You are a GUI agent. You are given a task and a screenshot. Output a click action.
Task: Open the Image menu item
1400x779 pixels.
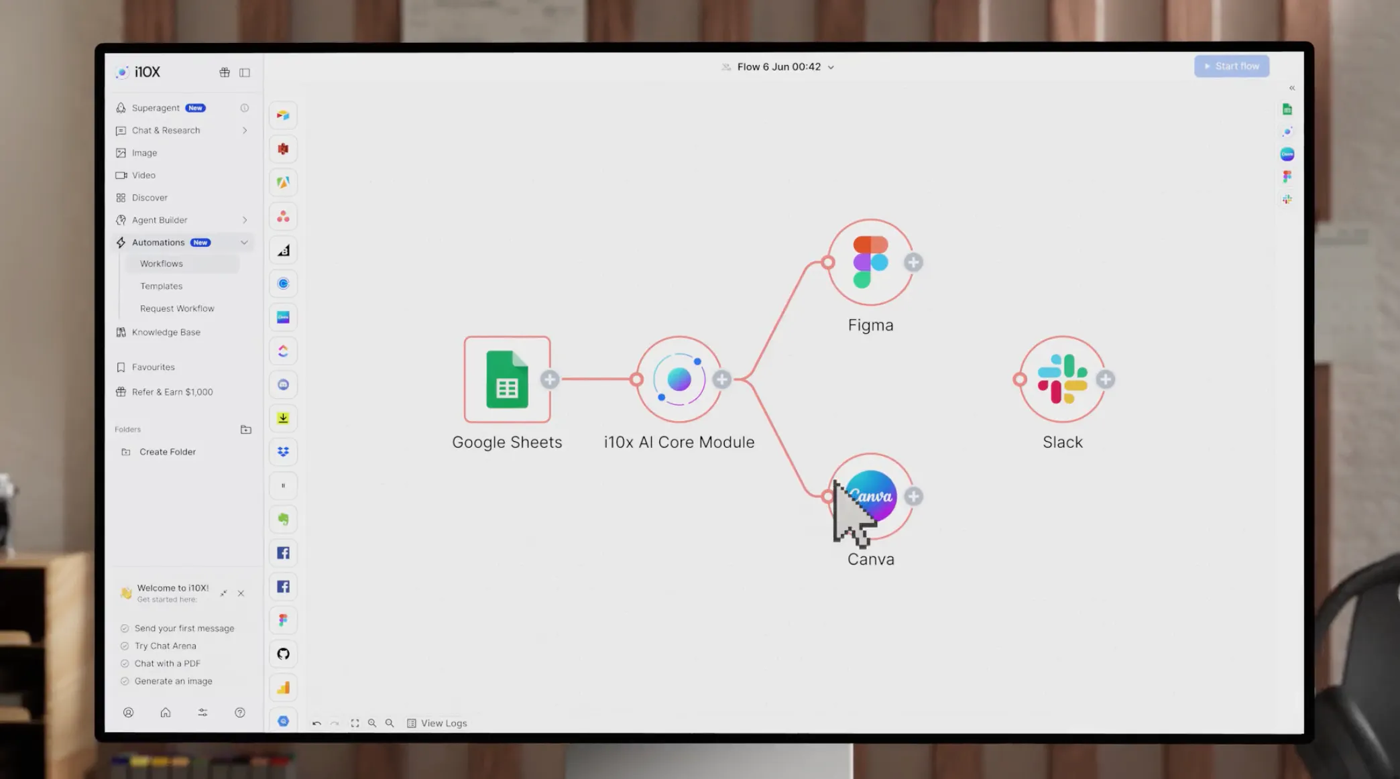click(144, 153)
